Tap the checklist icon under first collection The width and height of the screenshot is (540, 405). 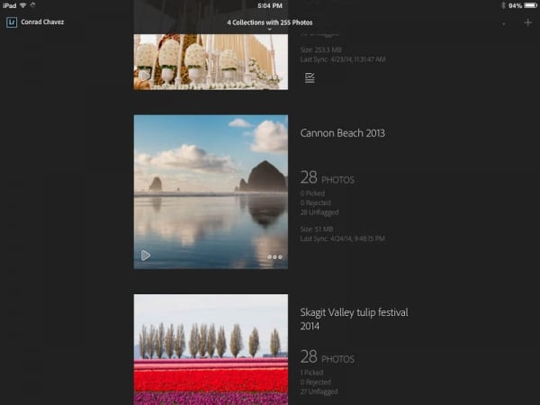310,77
